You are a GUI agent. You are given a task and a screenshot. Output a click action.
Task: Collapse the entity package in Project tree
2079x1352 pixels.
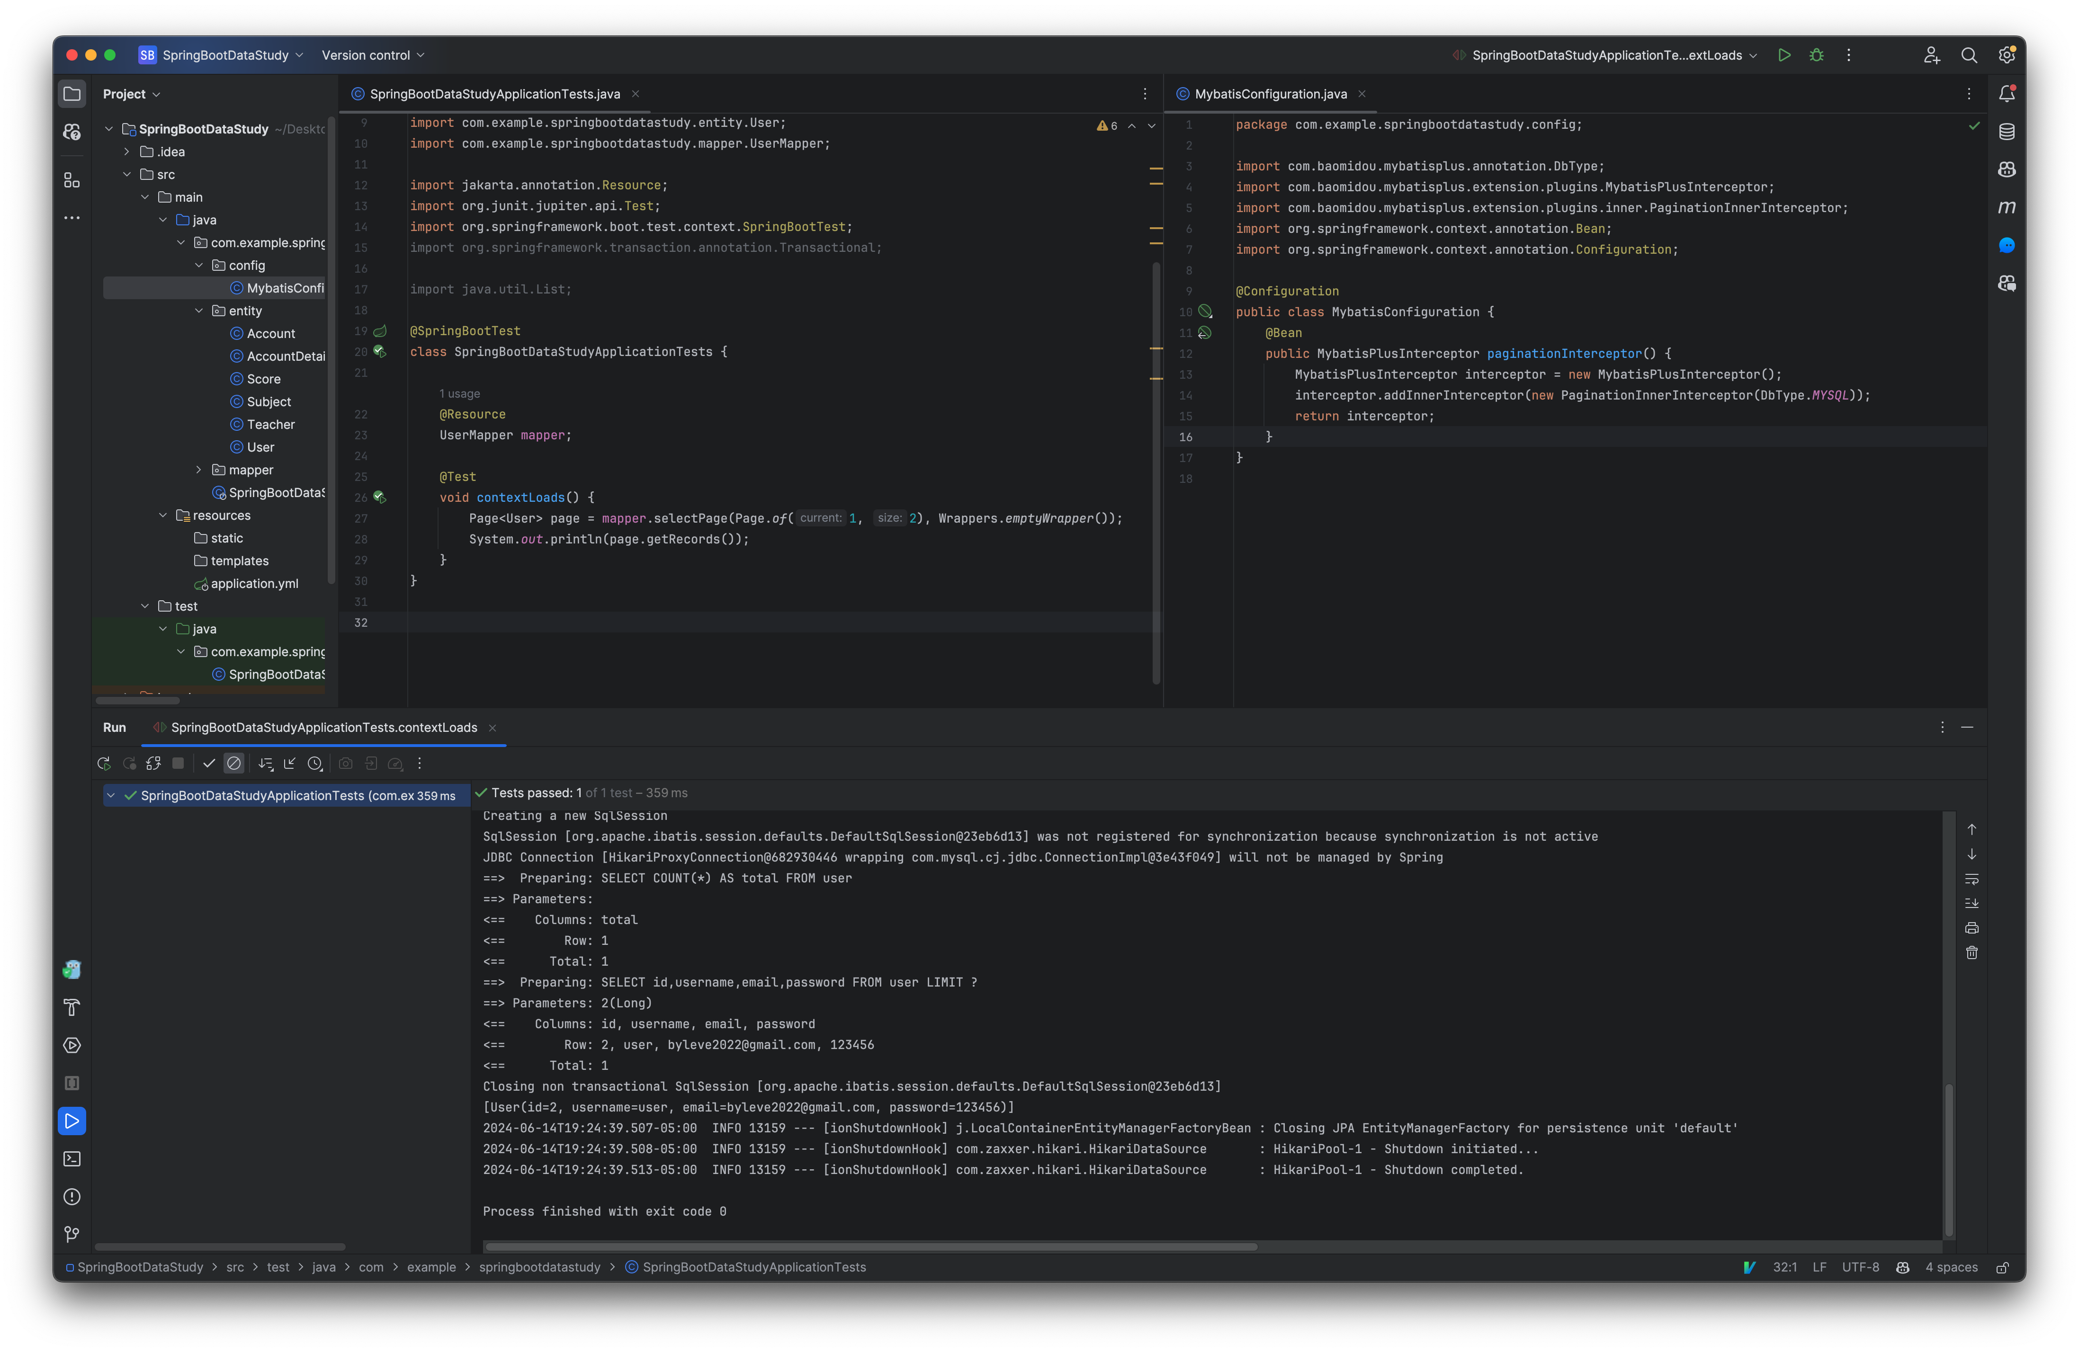tap(199, 310)
